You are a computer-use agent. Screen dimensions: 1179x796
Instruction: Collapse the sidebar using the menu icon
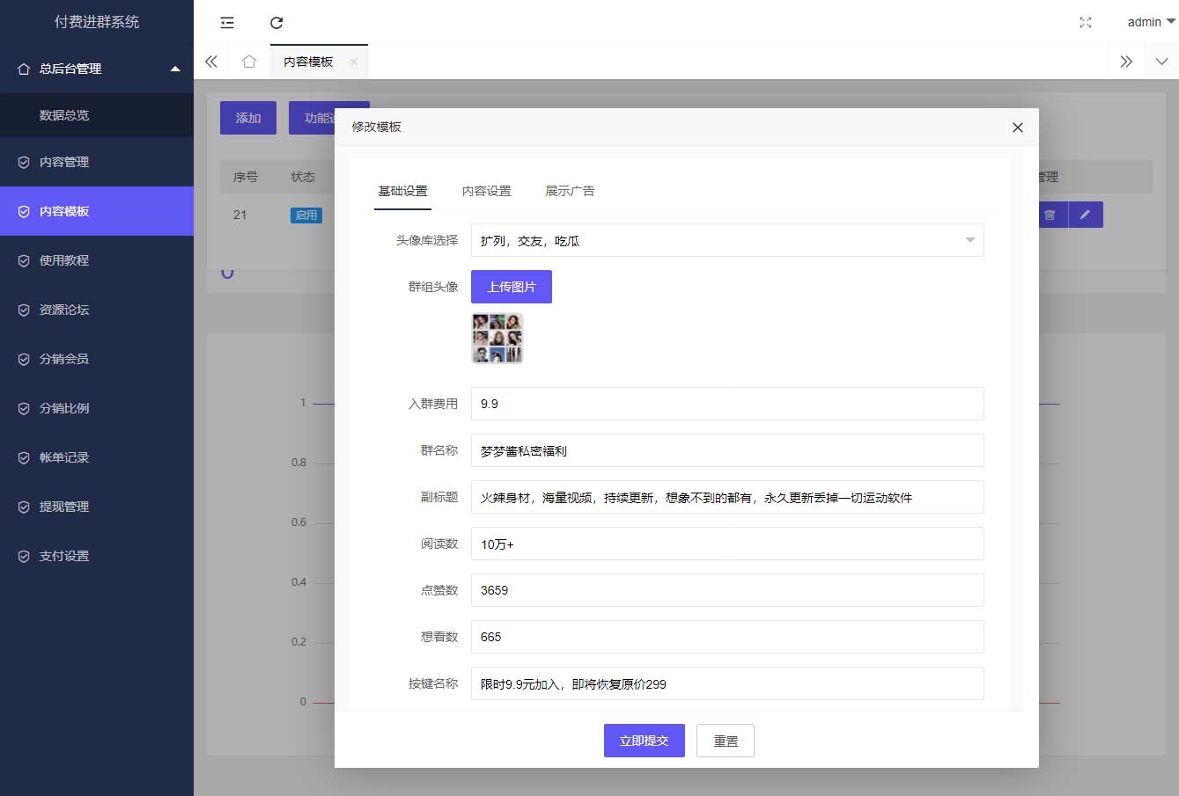tap(226, 22)
